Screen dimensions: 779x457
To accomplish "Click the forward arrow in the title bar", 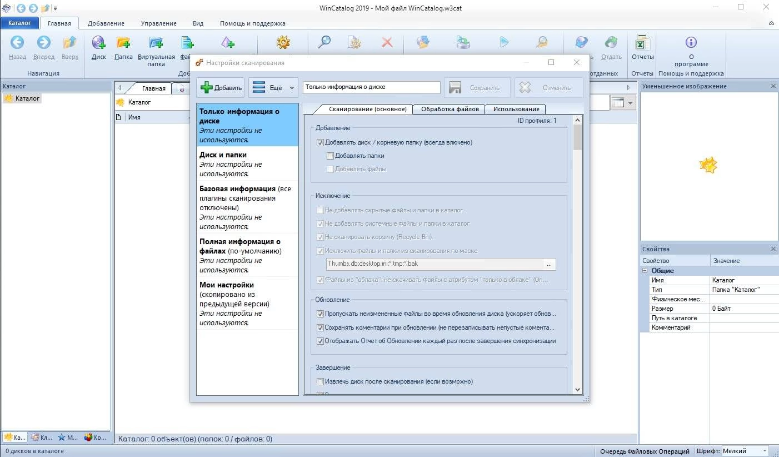I will click(33, 8).
